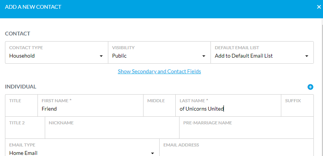The image size is (323, 156).
Task: Click the Visibility dropdown arrow
Action: point(204,56)
